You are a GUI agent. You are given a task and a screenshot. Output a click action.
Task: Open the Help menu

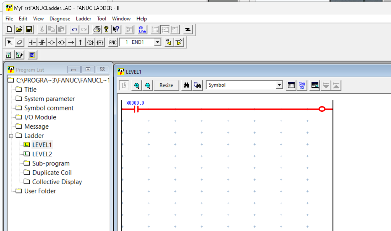tap(142, 19)
